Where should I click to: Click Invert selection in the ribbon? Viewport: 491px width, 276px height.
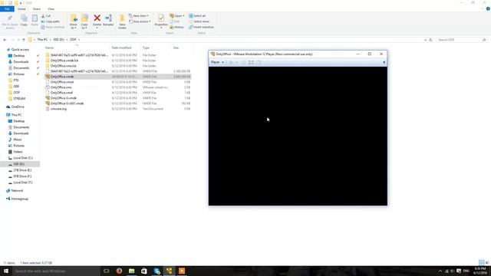point(201,28)
